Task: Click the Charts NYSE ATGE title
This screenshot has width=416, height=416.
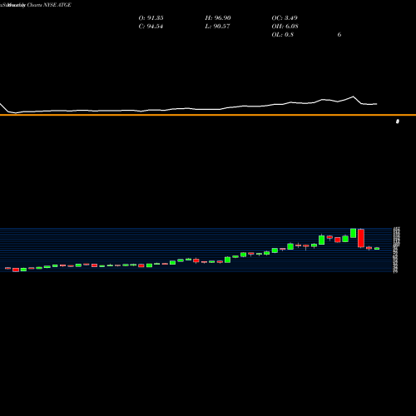Action: coord(49,5)
